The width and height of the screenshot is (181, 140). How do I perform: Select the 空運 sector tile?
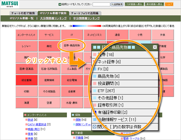tap(49, 103)
